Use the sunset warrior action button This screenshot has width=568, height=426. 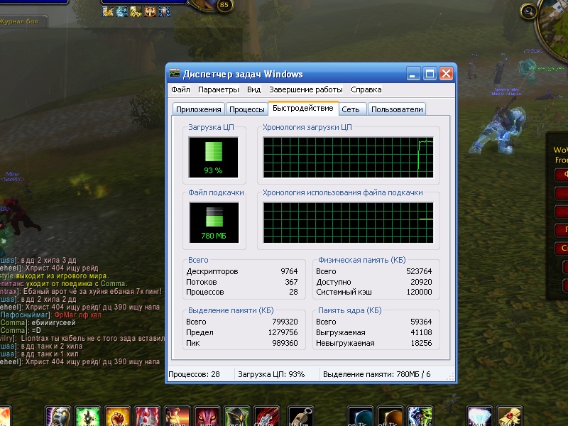pyautogui.click(x=177, y=417)
